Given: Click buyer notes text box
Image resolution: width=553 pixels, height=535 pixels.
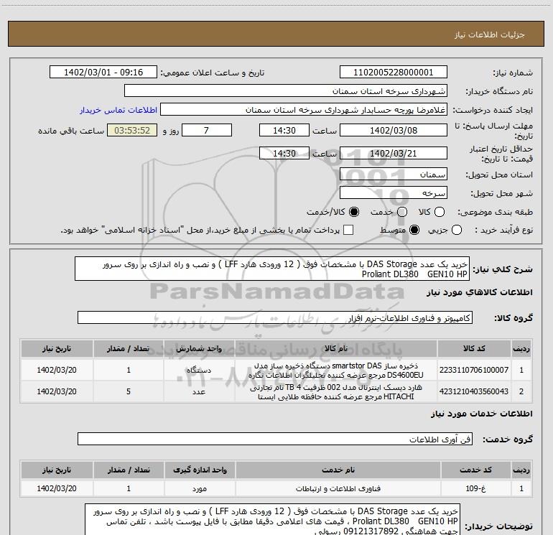Looking at the screenshot, I should [x=272, y=519].
